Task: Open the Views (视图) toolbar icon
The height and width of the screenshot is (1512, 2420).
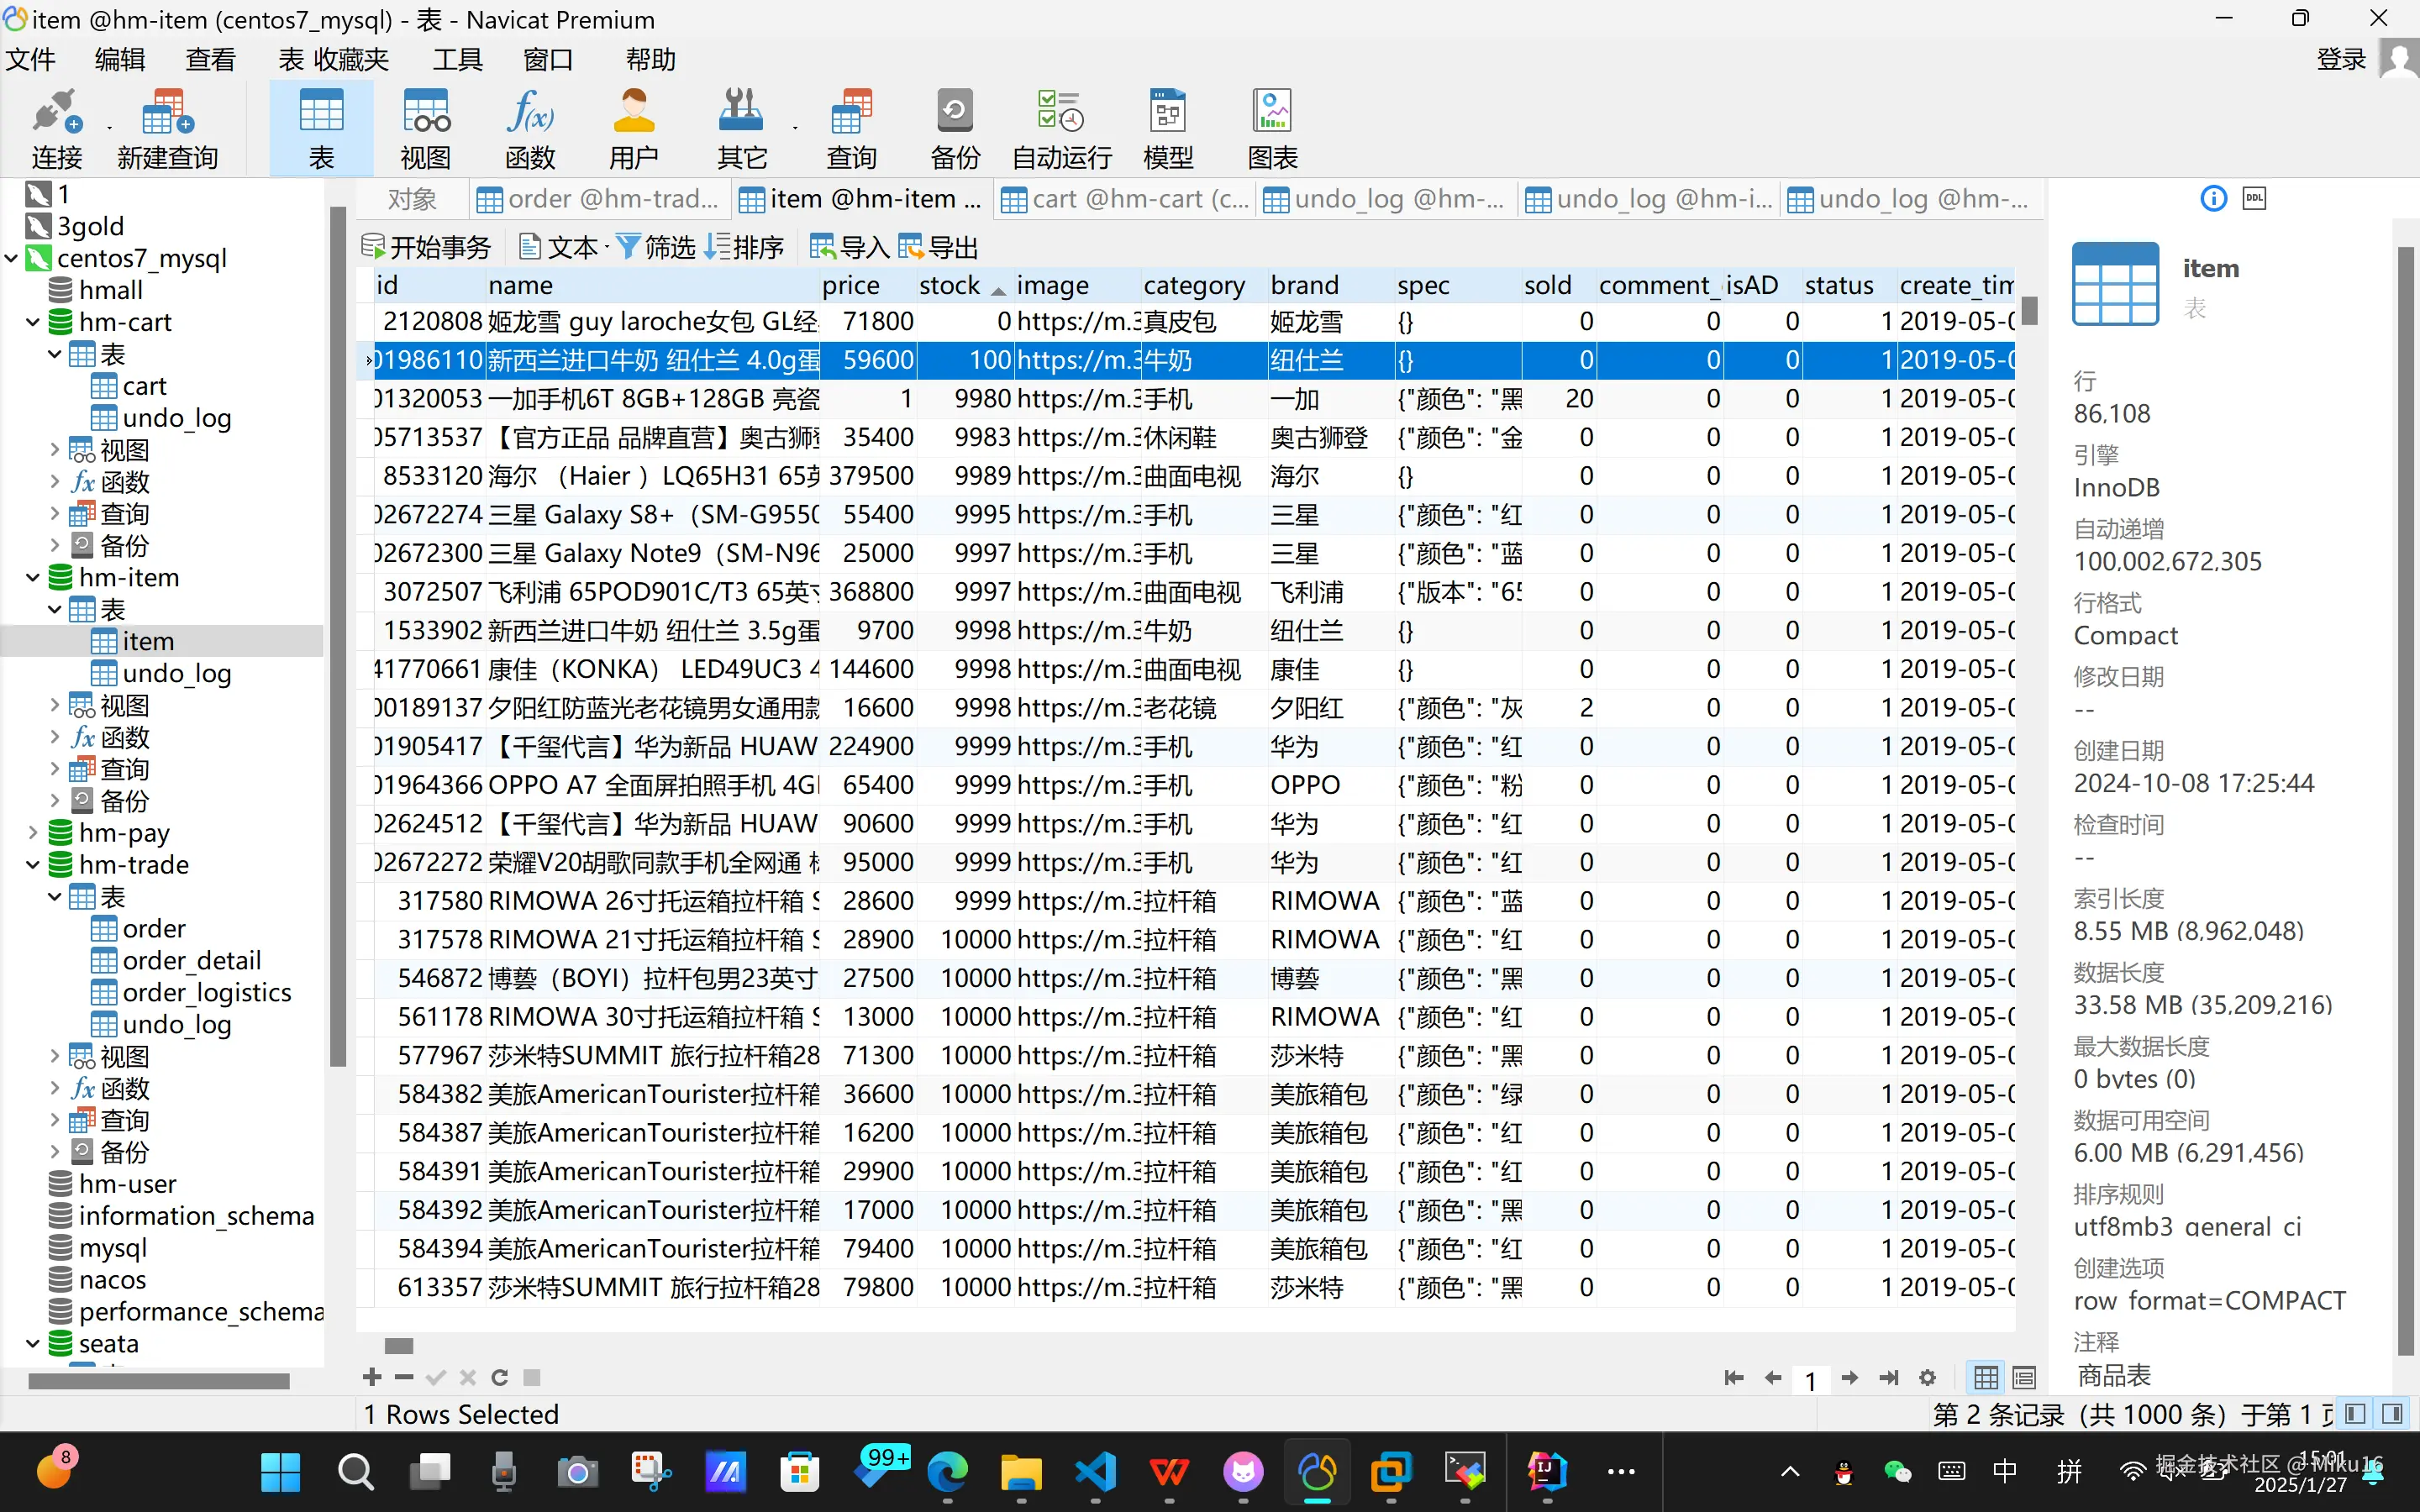Action: click(x=425, y=128)
